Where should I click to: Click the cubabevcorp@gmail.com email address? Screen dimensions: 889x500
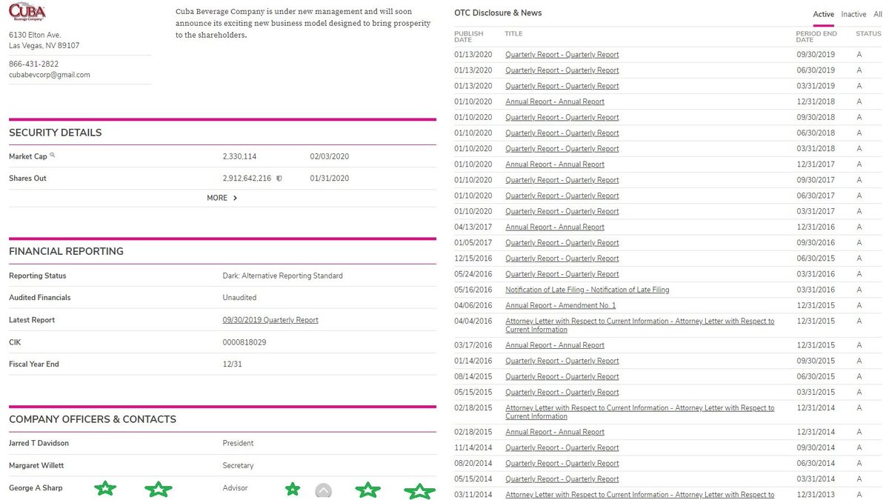point(50,75)
